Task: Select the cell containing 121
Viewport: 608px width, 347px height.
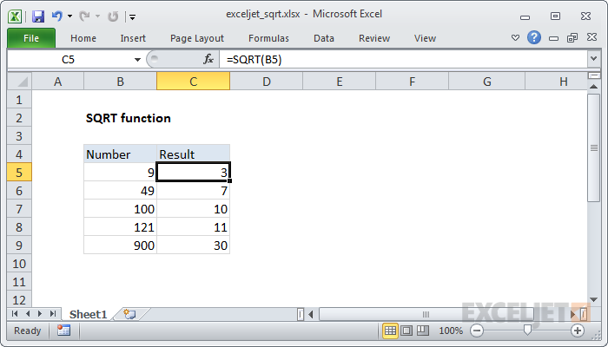Action: point(120,227)
